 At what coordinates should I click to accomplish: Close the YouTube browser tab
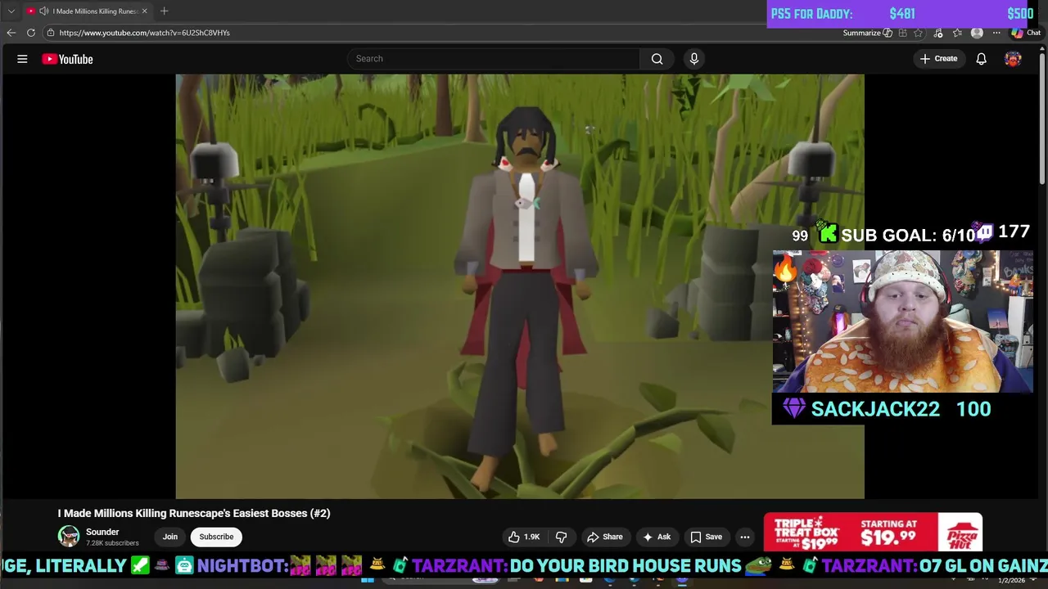pyautogui.click(x=144, y=11)
